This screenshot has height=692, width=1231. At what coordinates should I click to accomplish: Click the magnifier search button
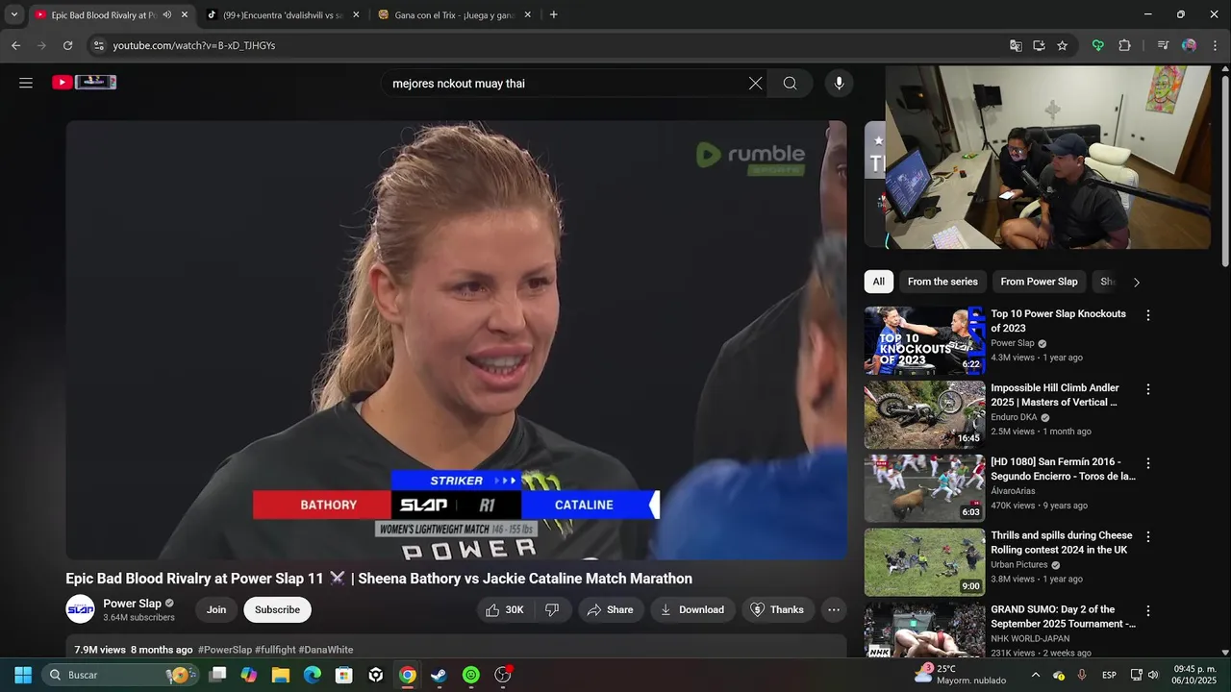(x=790, y=84)
